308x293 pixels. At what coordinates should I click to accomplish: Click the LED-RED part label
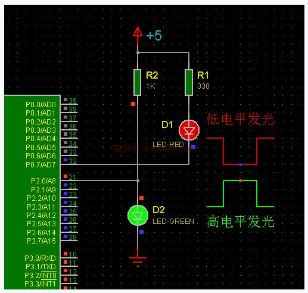click(x=168, y=145)
